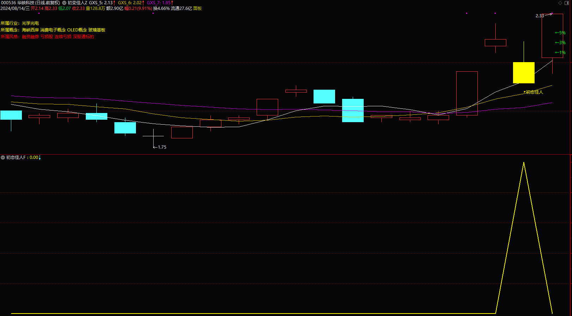
Task: Click the 1.75 low price label
Action: pos(162,147)
